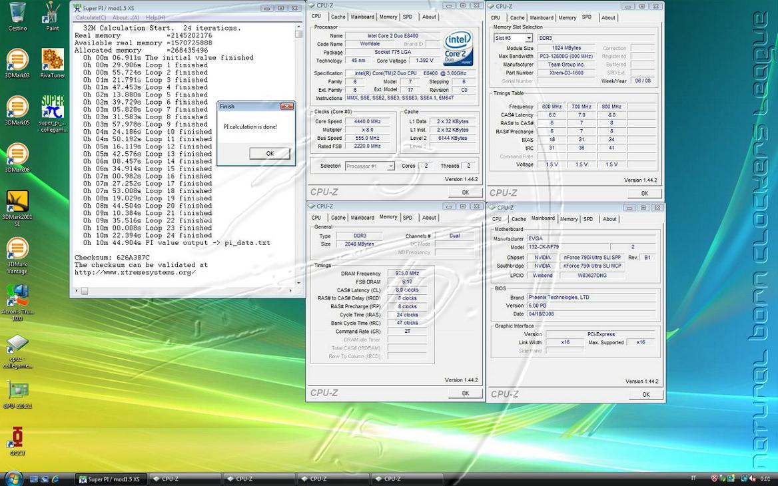The width and height of the screenshot is (778, 486).
Task: Click the Checksum: 626A387C line
Action: tap(112, 258)
